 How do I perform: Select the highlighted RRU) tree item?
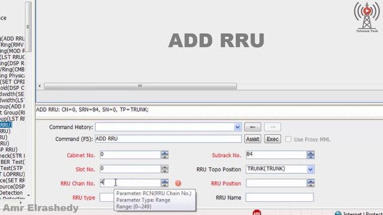[6, 125]
